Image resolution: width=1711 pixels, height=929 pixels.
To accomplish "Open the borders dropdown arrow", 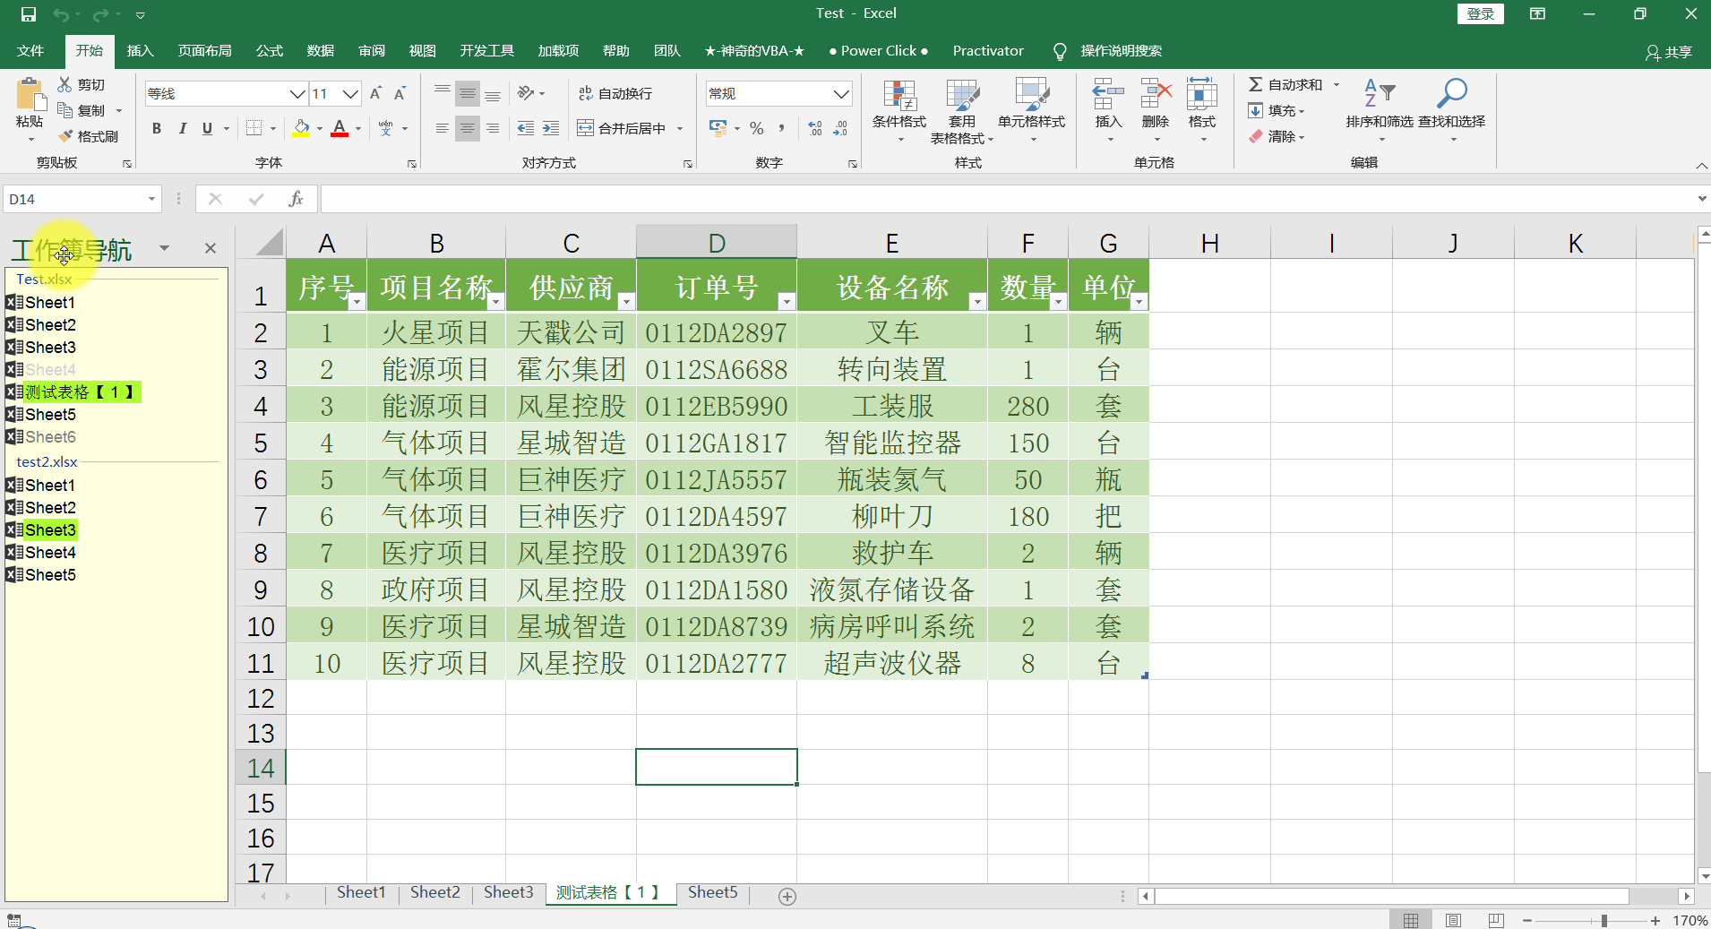I will 272,128.
